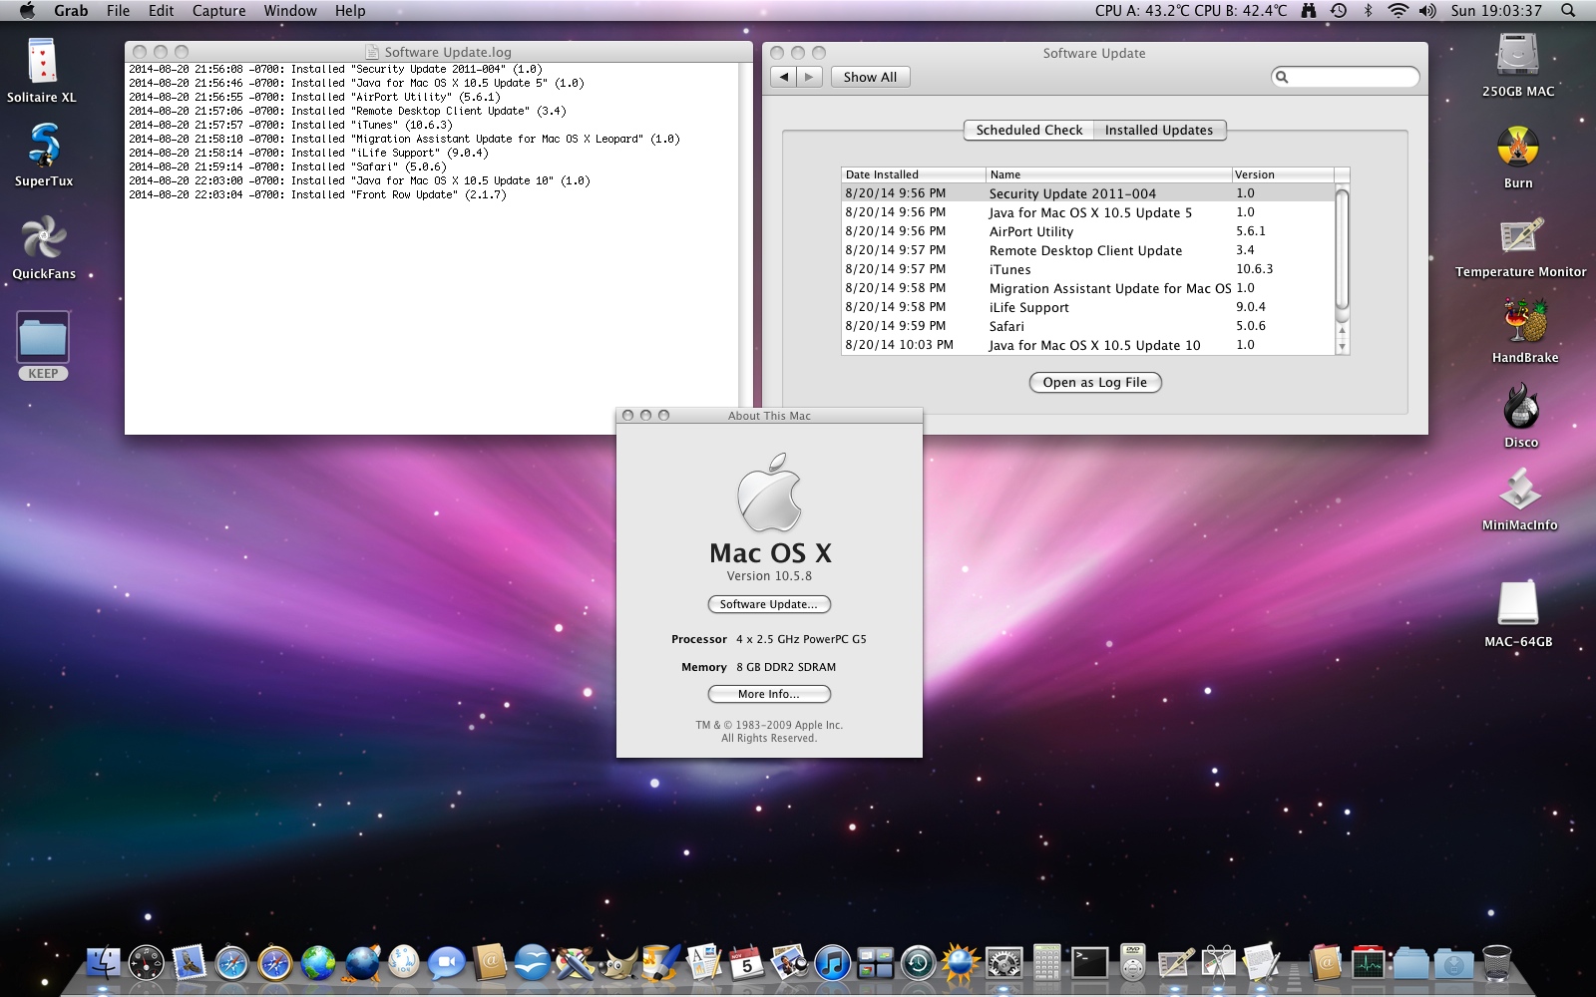Image resolution: width=1596 pixels, height=997 pixels.
Task: Click Grab scissors icon in Dock
Action: tap(1218, 963)
